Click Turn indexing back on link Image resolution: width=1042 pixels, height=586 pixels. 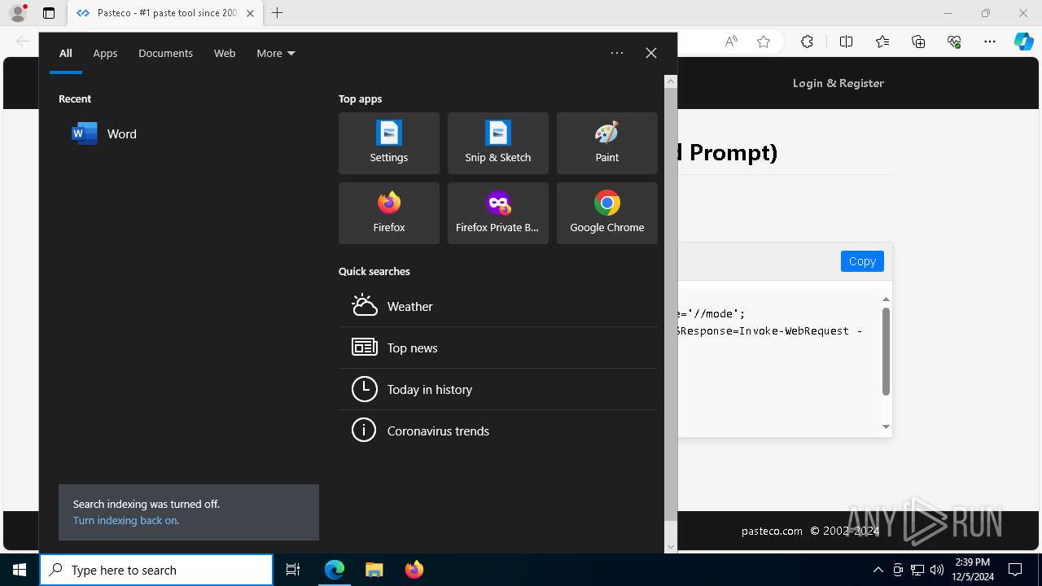coord(126,521)
